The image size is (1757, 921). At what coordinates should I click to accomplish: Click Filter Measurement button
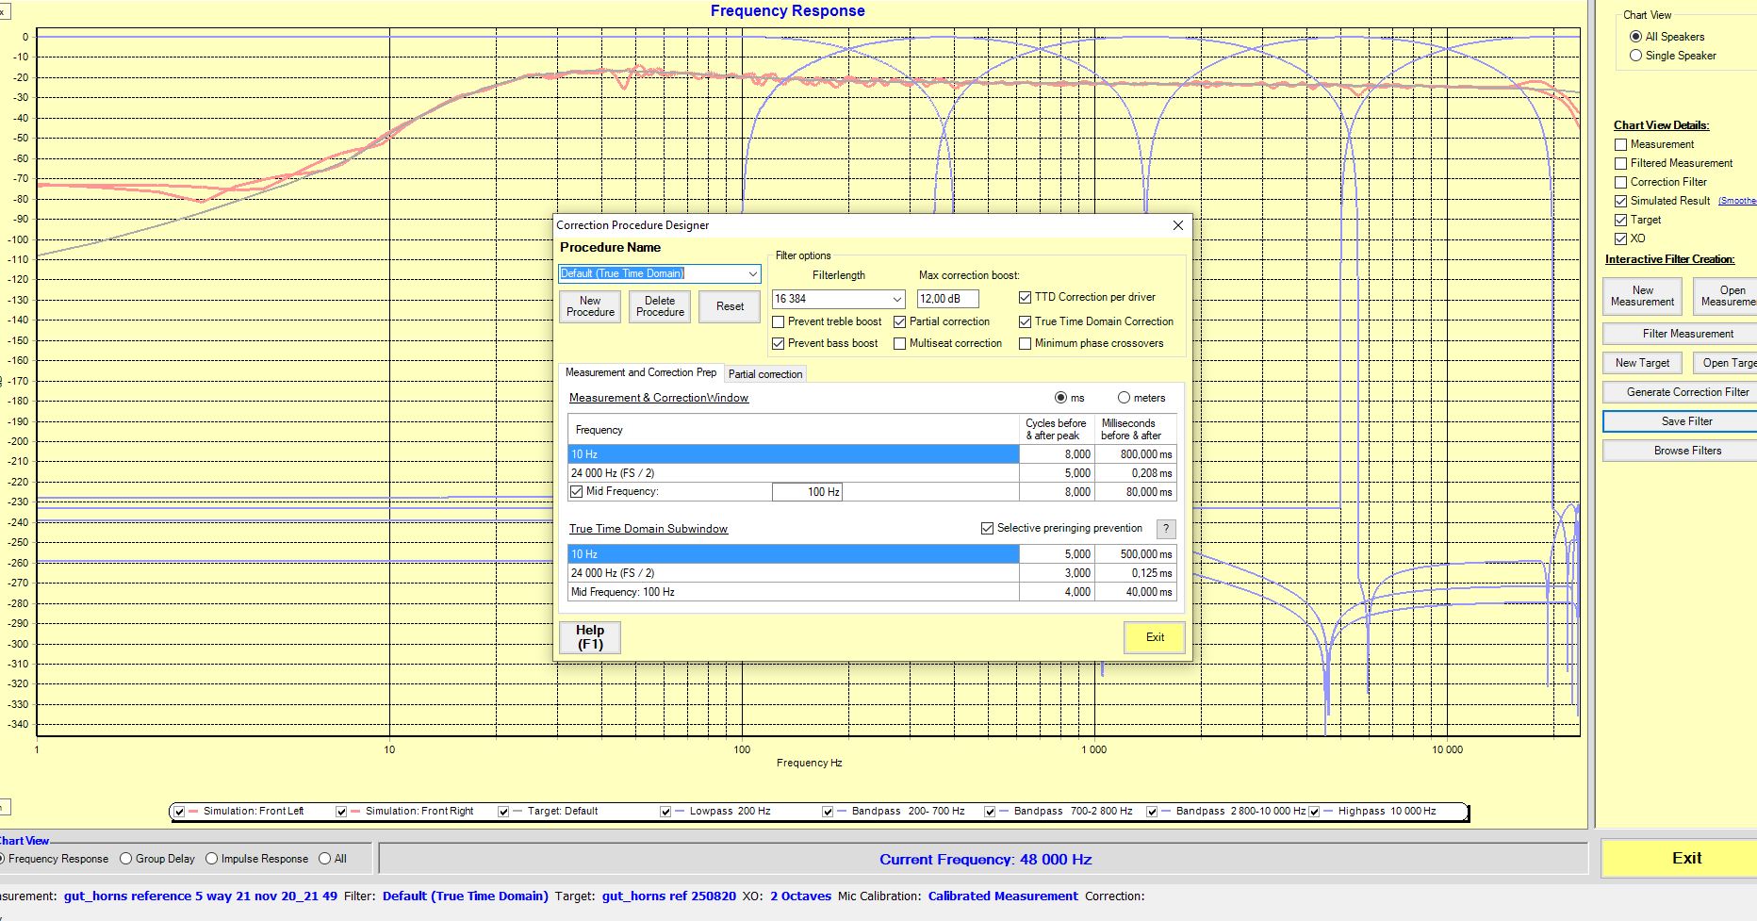point(1680,334)
